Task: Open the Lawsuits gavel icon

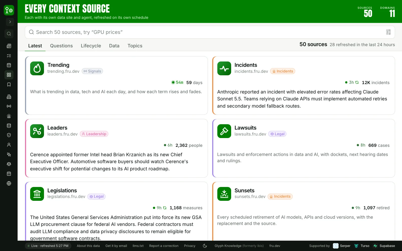Action: click(x=224, y=131)
